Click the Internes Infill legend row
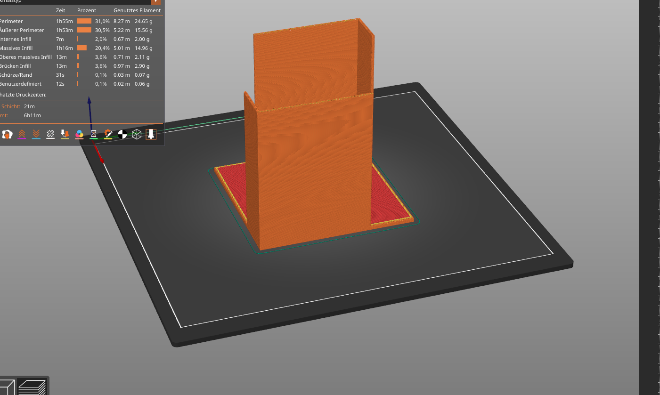Image resolution: width=660 pixels, height=395 pixels. [16, 39]
